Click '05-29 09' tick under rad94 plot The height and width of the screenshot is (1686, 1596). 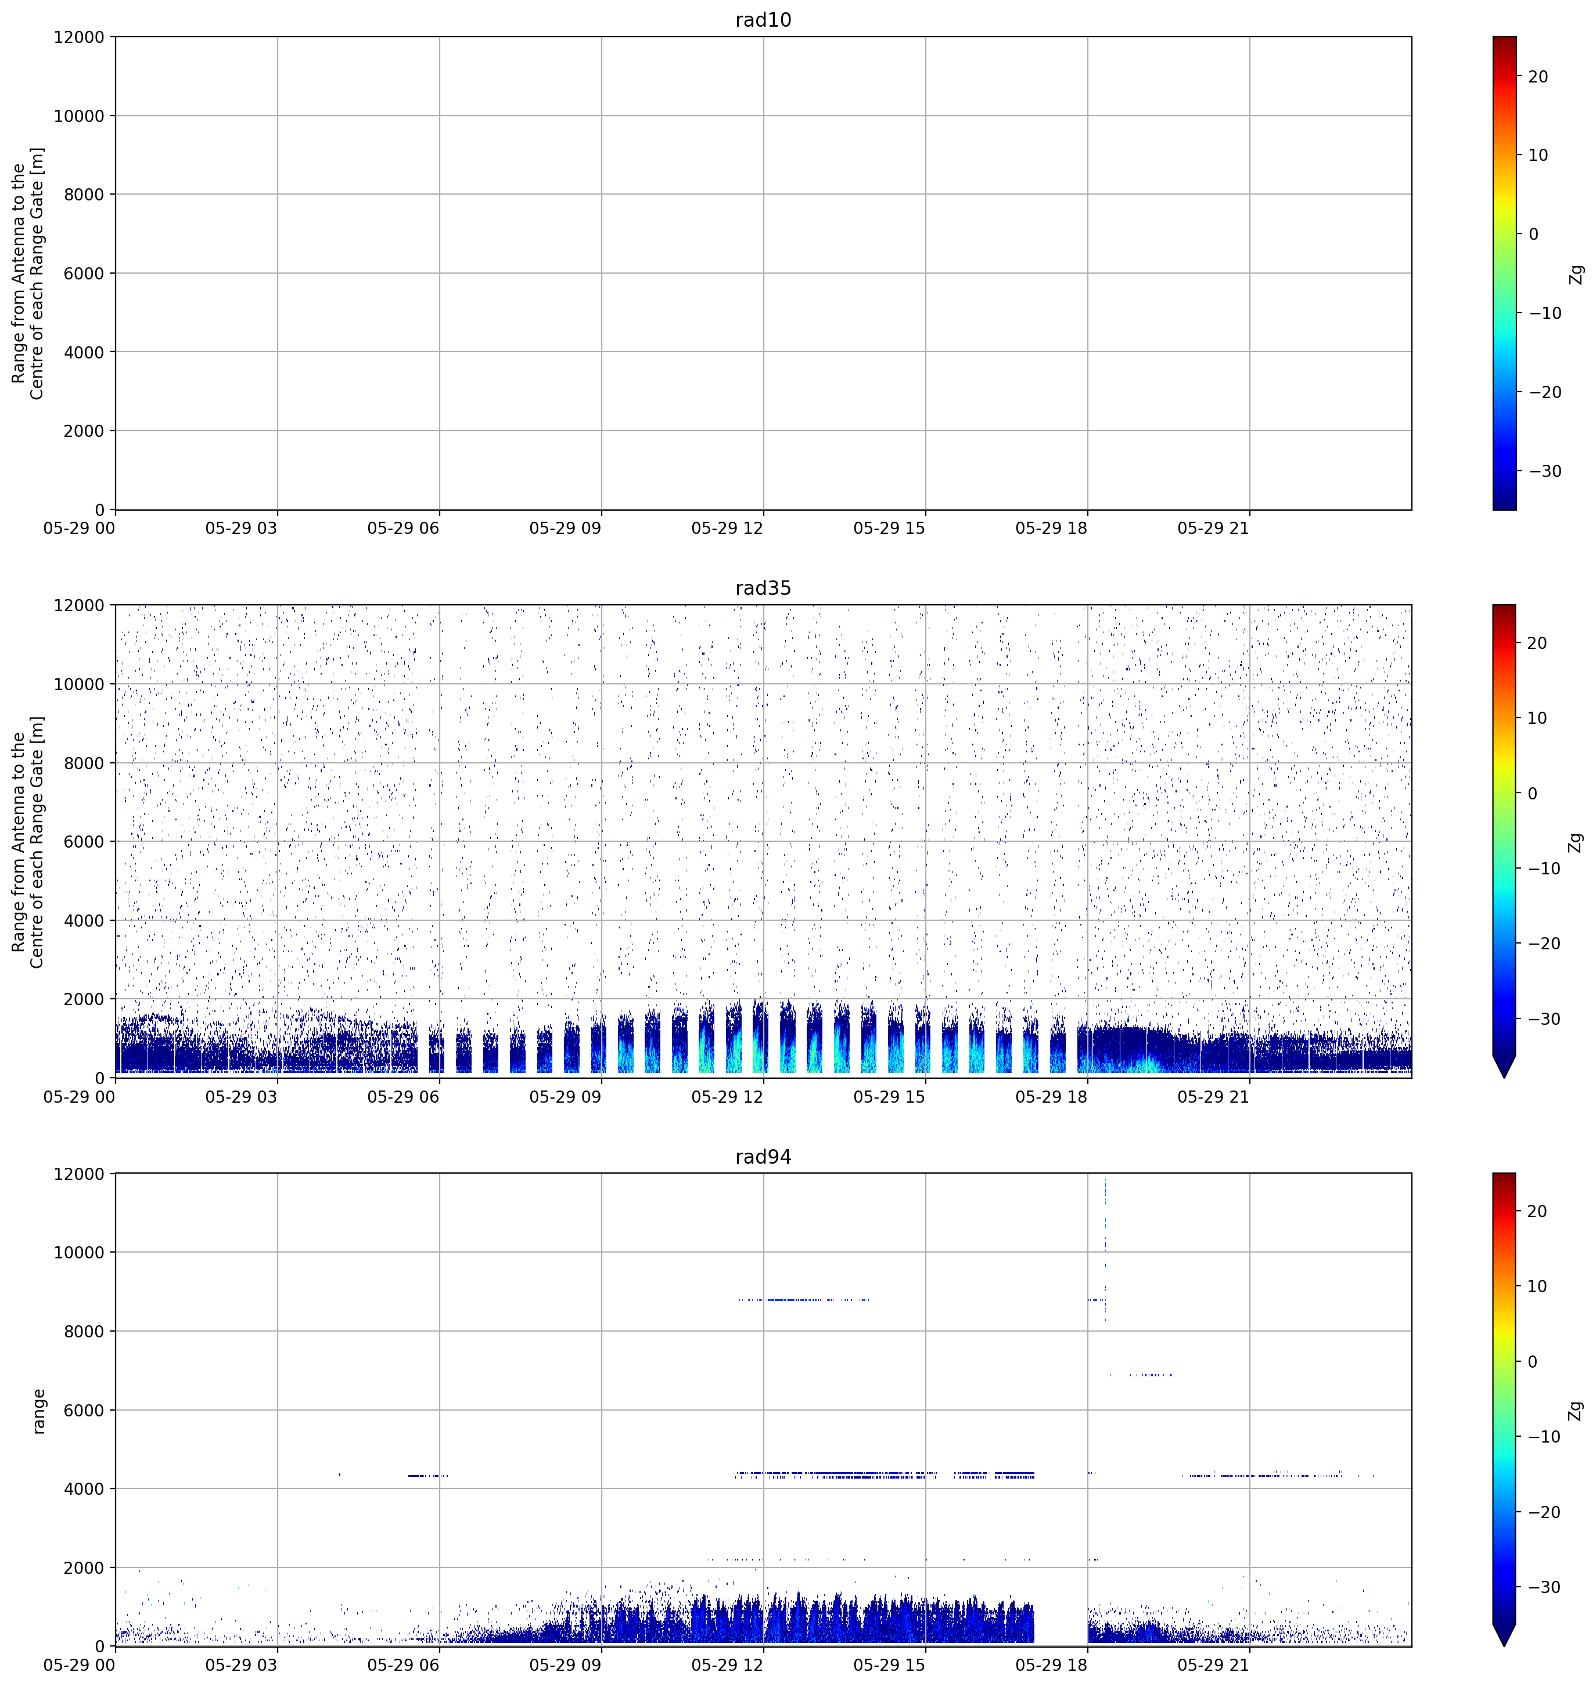pos(565,1665)
